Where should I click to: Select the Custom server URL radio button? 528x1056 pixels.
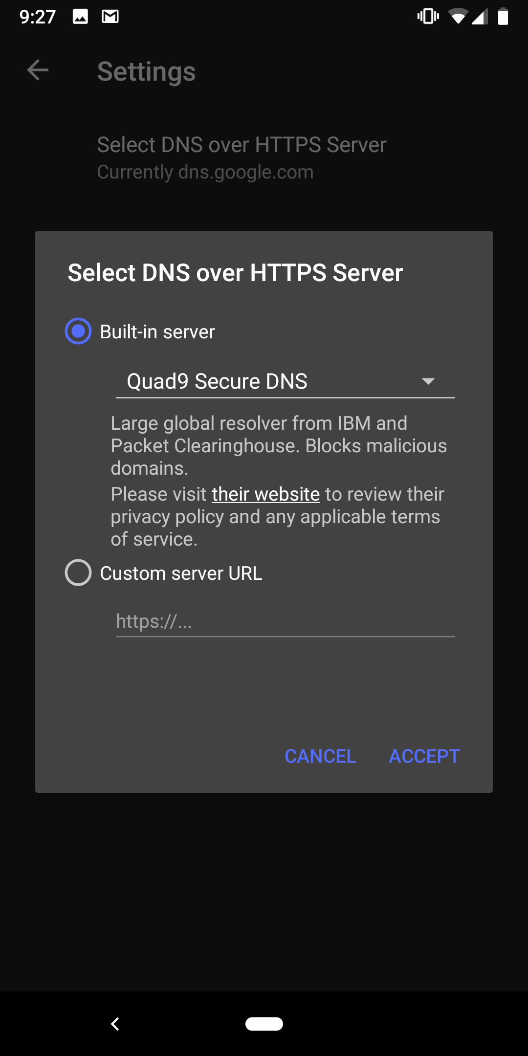[x=77, y=572]
